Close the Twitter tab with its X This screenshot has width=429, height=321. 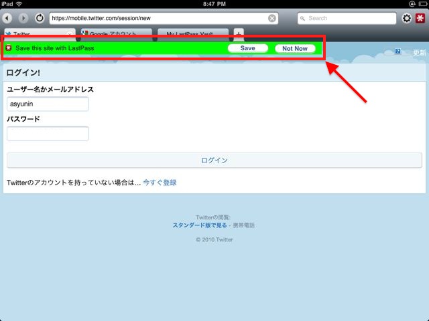[70, 34]
